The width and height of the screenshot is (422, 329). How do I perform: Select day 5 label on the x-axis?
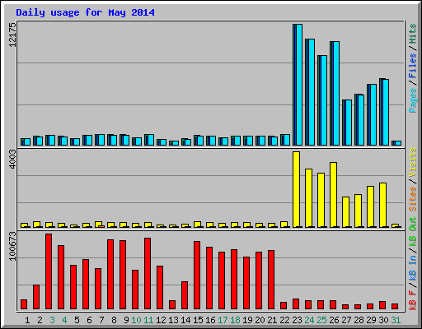coord(77,320)
